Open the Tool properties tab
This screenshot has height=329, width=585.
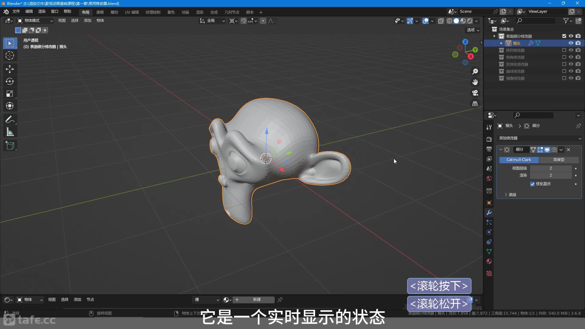point(489,127)
